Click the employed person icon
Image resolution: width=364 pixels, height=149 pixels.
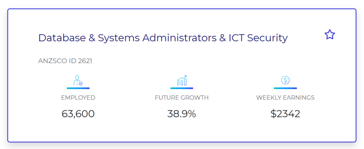pos(78,80)
